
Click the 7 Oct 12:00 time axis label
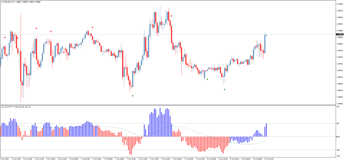(142, 159)
